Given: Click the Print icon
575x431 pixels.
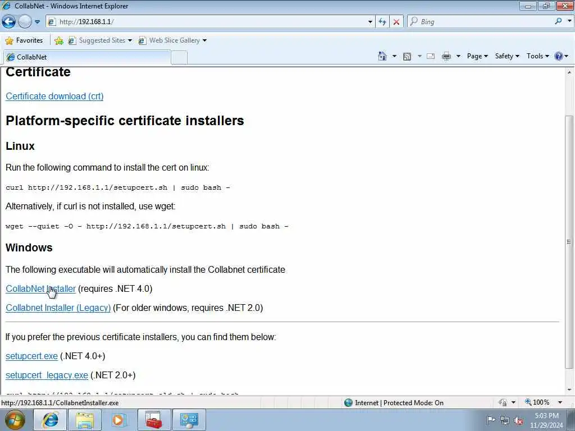Looking at the screenshot, I should (446, 56).
